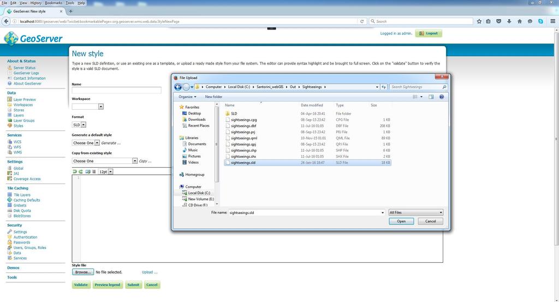Open the Downloads arrow icon in browser toolbar
The height and width of the screenshot is (302, 559).
tap(509, 21)
